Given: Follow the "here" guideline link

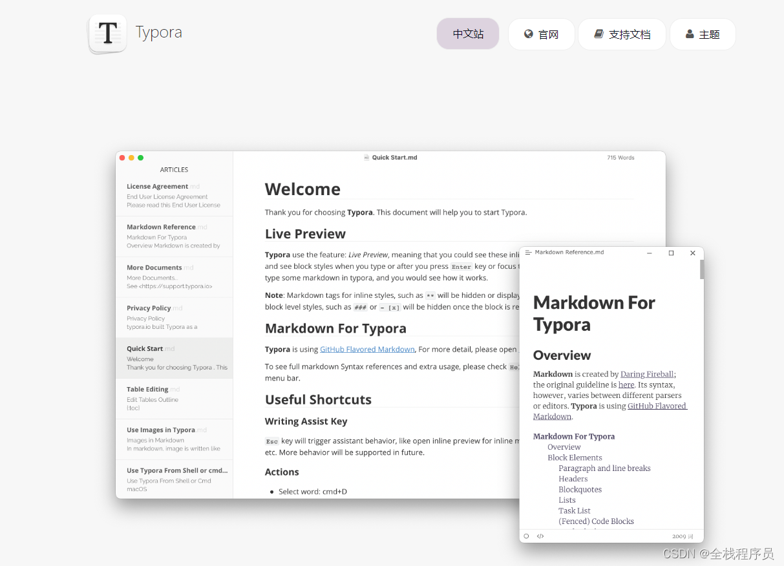Looking at the screenshot, I should click(x=626, y=384).
